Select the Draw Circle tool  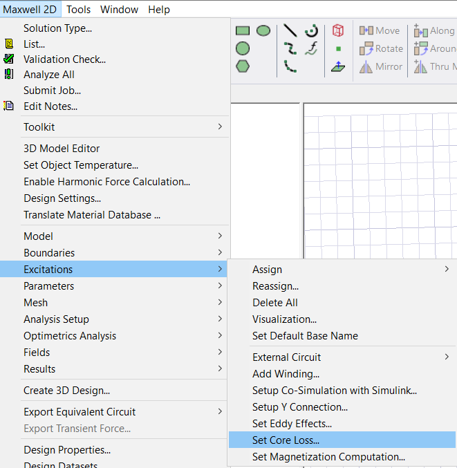pos(242,48)
